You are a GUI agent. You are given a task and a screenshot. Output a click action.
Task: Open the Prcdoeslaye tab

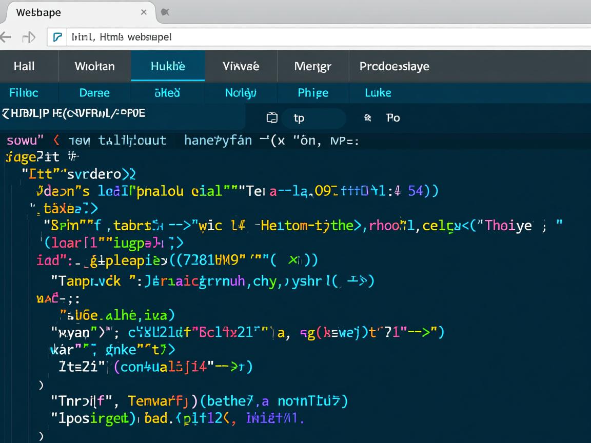[x=394, y=66]
